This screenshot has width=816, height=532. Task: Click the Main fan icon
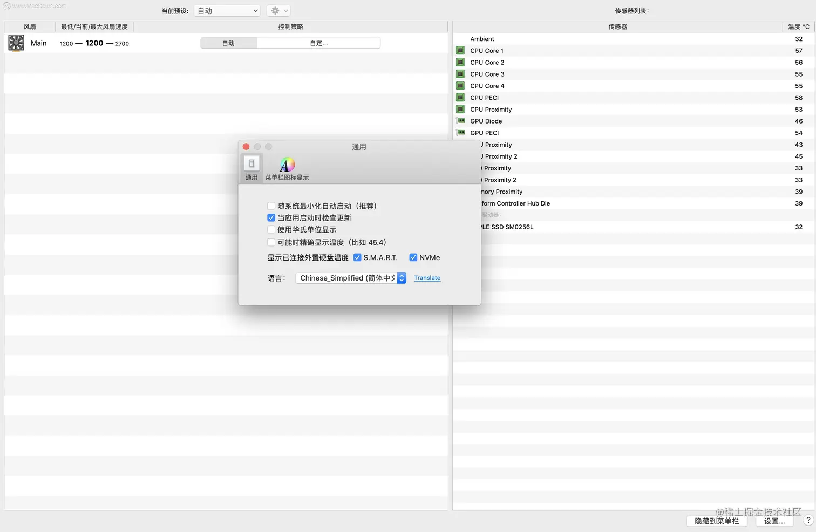[x=16, y=43]
